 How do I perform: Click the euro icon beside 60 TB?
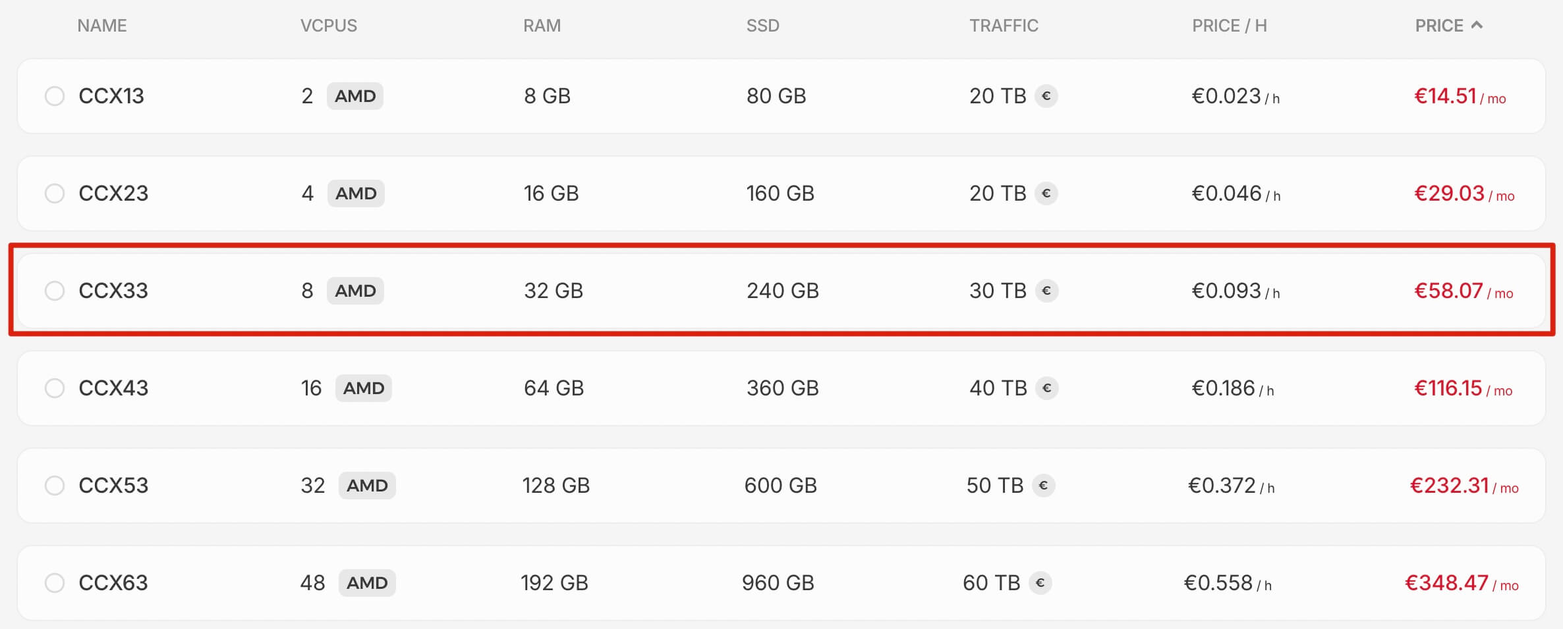point(1040,583)
